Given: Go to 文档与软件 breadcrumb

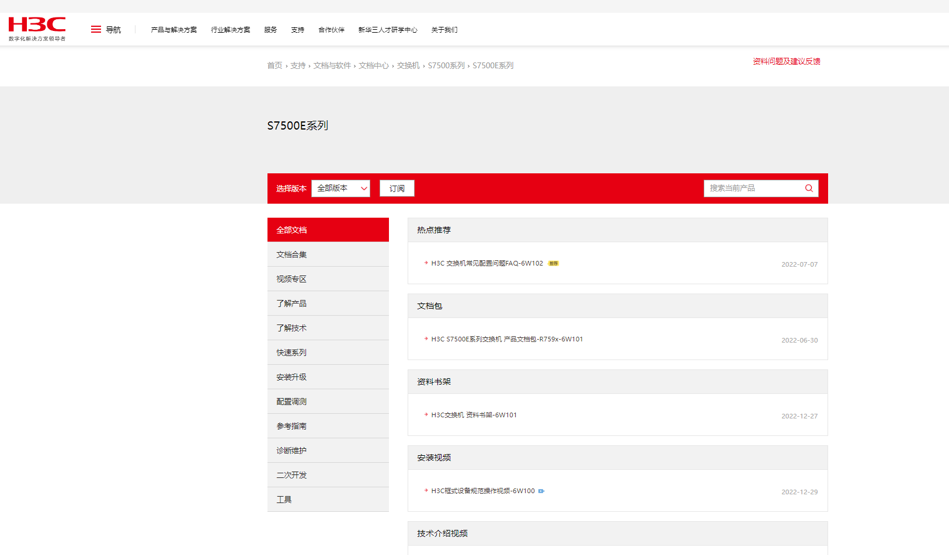Looking at the screenshot, I should point(332,65).
